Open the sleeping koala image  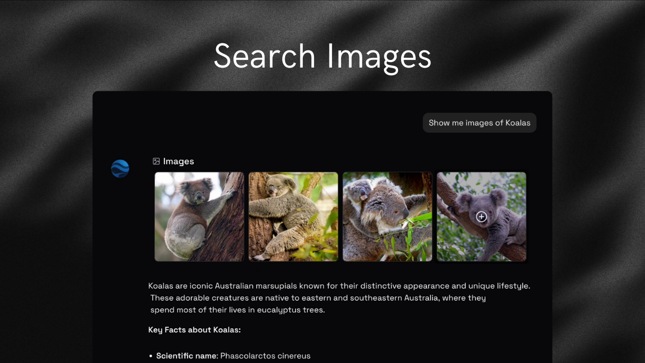[293, 217]
